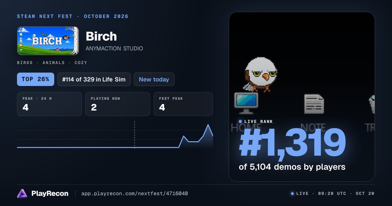This screenshot has width=392, height=206.
Task: Click the "#114 of 329 in Life Sim" badge
Action: pyautogui.click(x=94, y=79)
